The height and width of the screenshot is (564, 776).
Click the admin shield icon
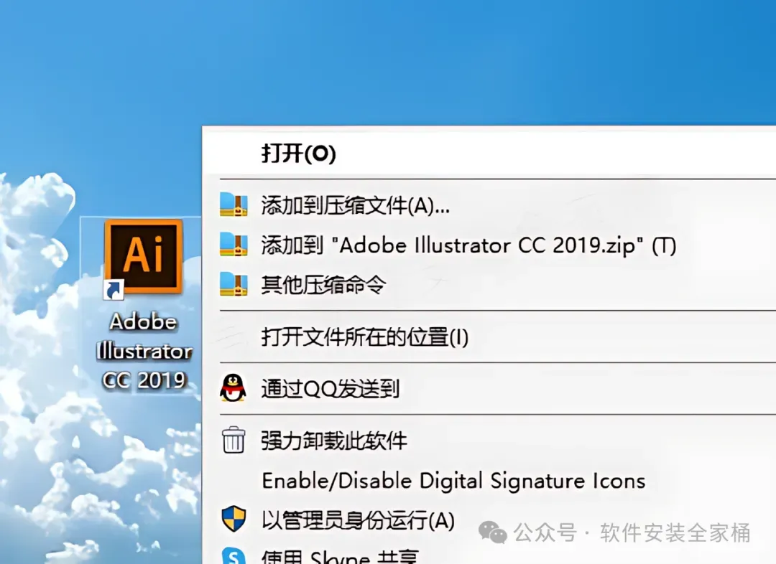(234, 519)
